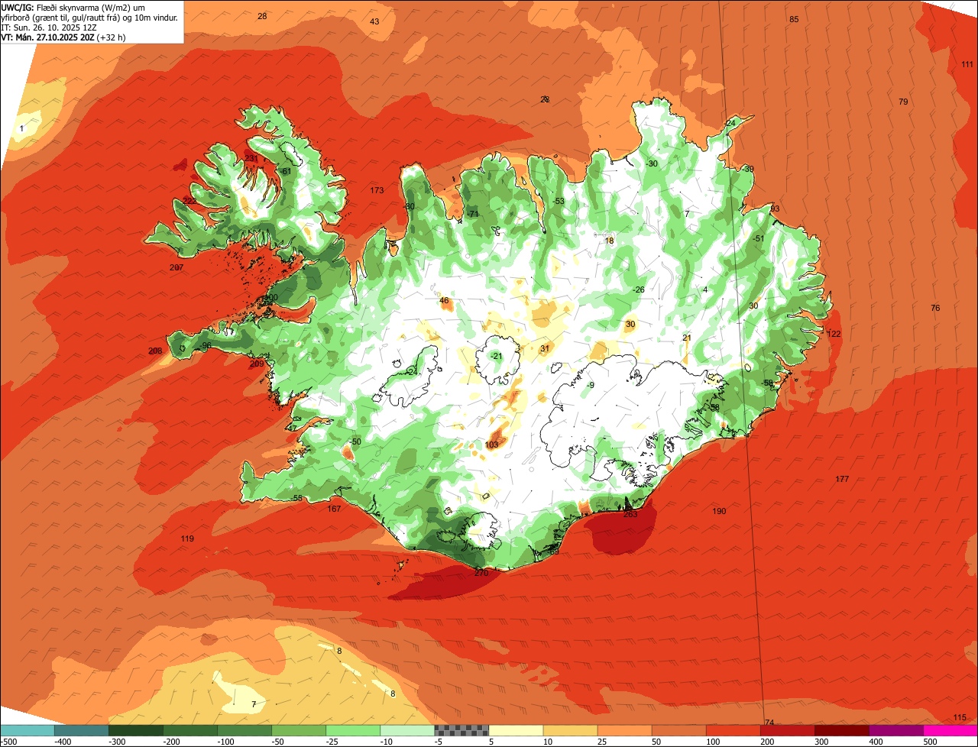
Task: Select the map value -55
Action: click(298, 498)
